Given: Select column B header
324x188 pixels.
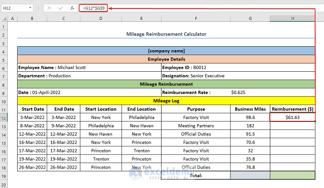Looking at the screenshot, I should point(32,19).
